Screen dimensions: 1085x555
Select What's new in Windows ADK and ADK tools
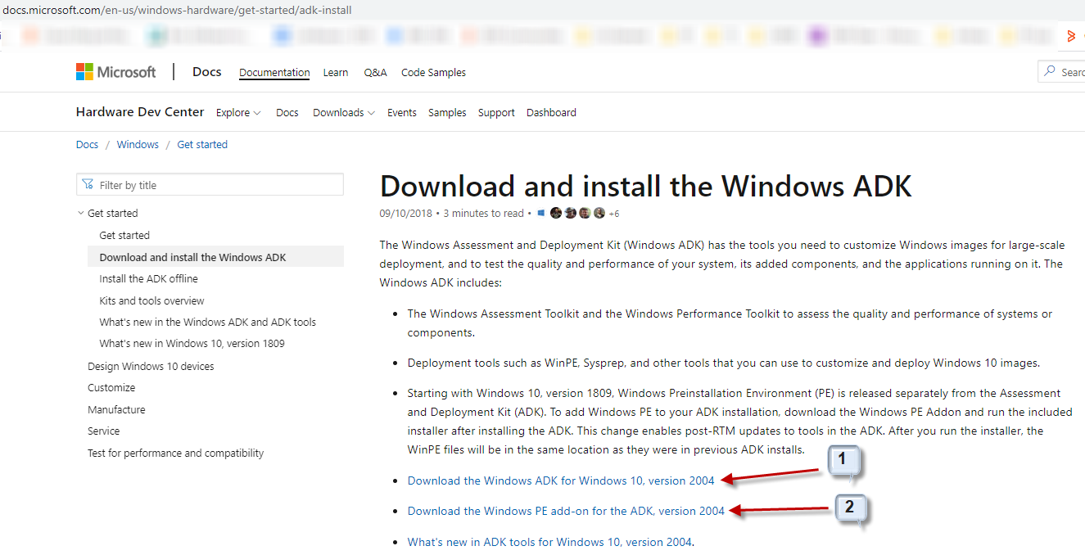coord(207,323)
